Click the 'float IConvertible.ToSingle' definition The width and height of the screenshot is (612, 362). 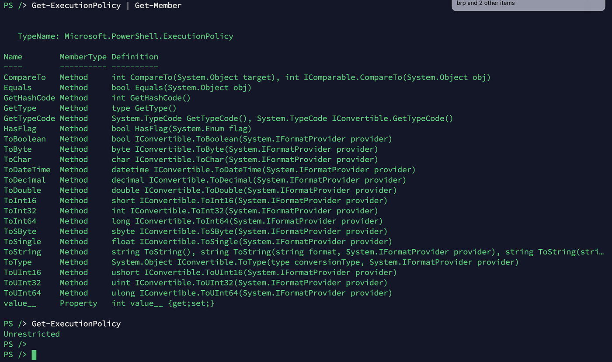coord(252,242)
